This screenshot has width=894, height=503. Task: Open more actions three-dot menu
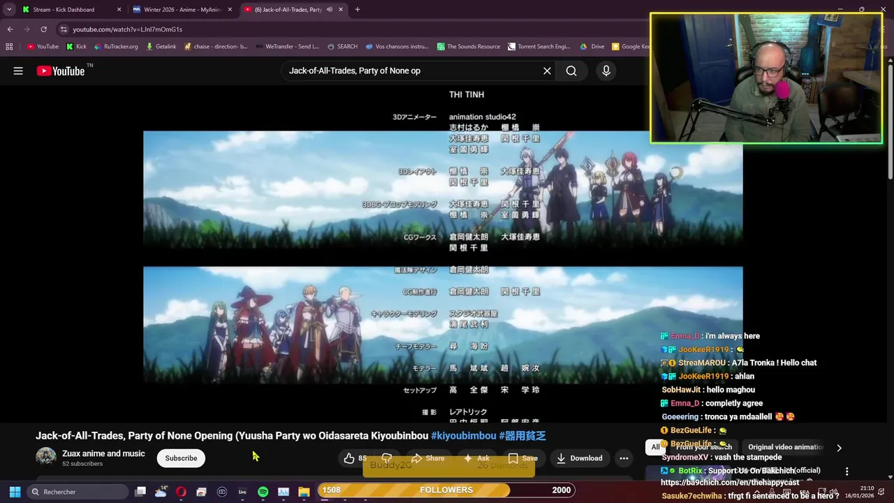point(624,458)
